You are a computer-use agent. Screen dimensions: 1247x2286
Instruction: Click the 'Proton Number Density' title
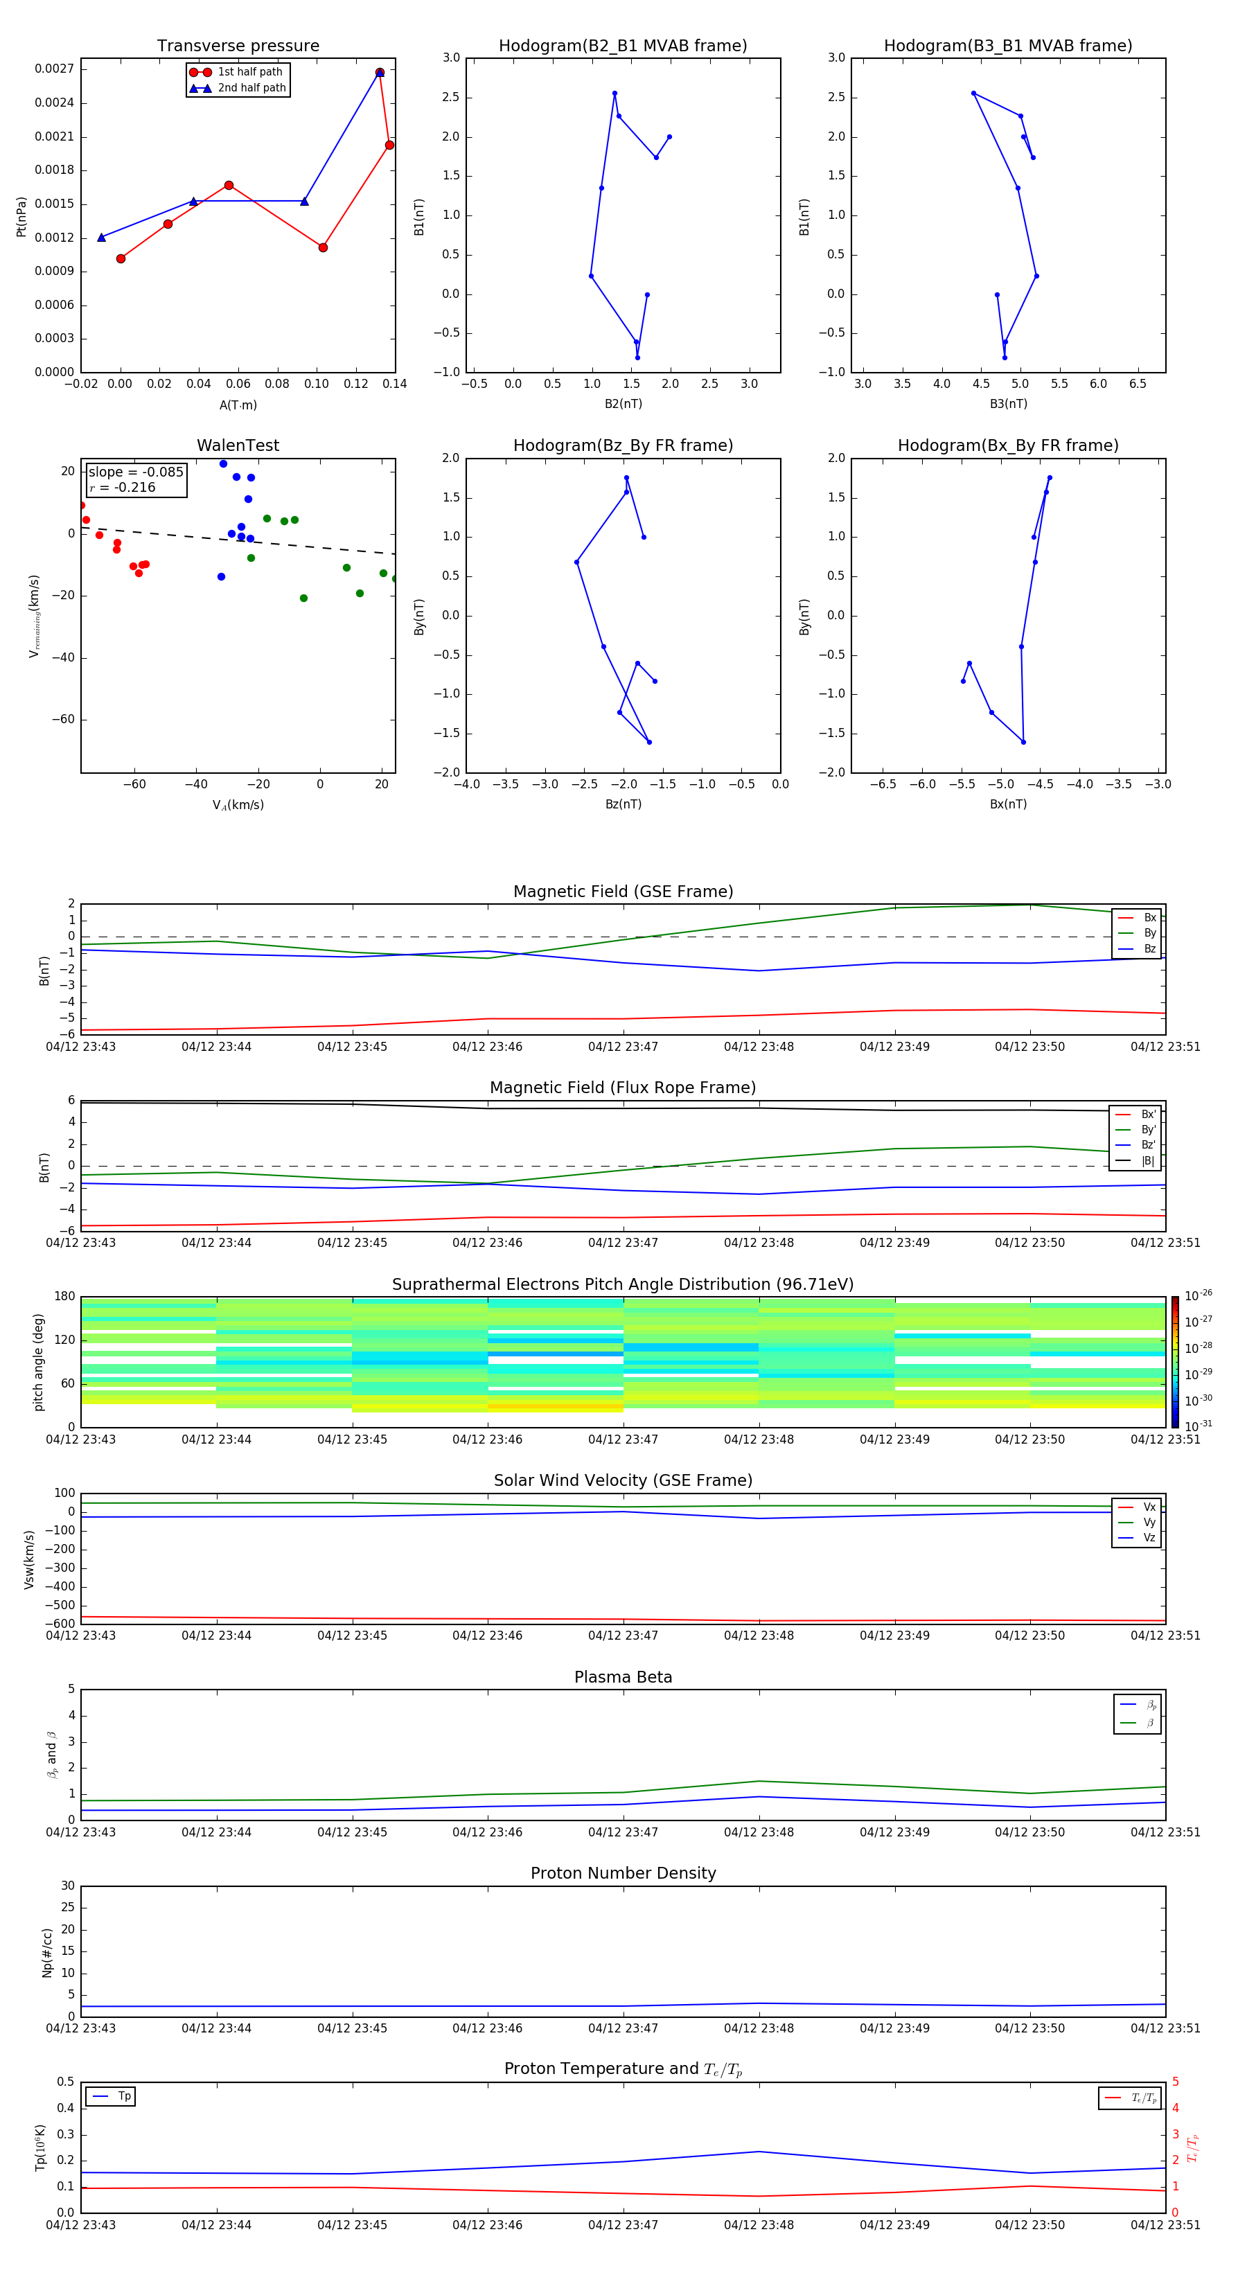tap(623, 1873)
